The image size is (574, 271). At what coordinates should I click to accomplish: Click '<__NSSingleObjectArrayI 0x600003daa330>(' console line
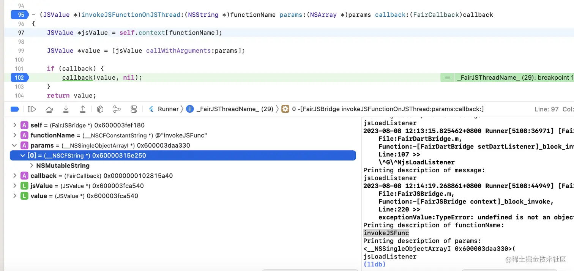coord(439,249)
